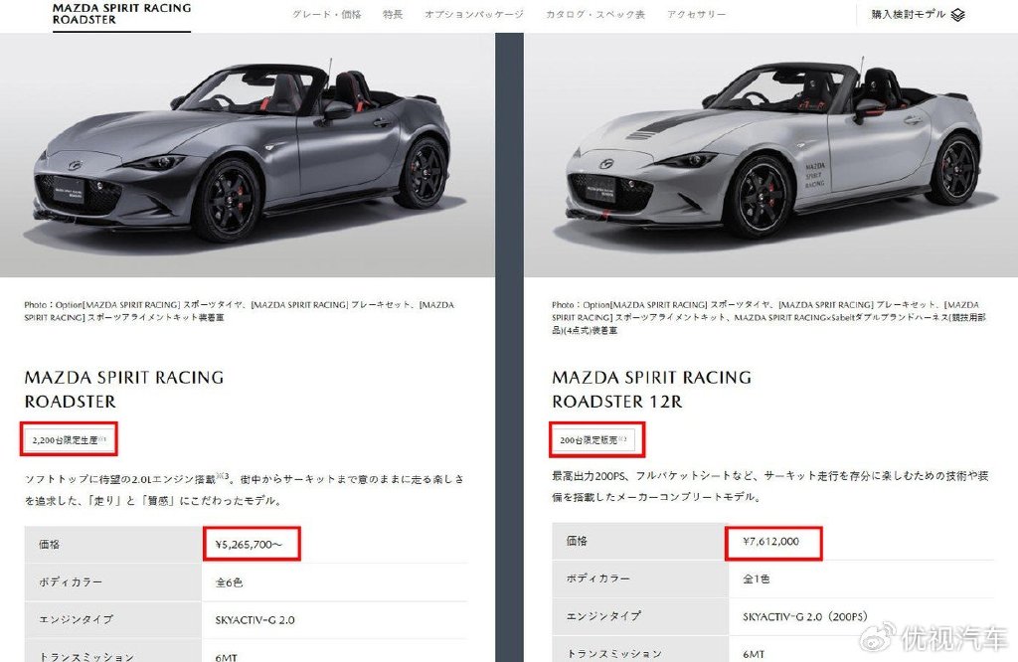Click the 全1色 body color value
1018x662 pixels.
[757, 579]
